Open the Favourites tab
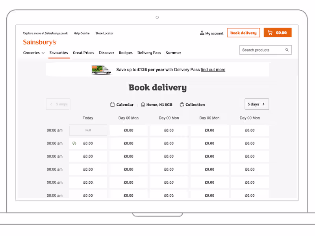 point(59,52)
